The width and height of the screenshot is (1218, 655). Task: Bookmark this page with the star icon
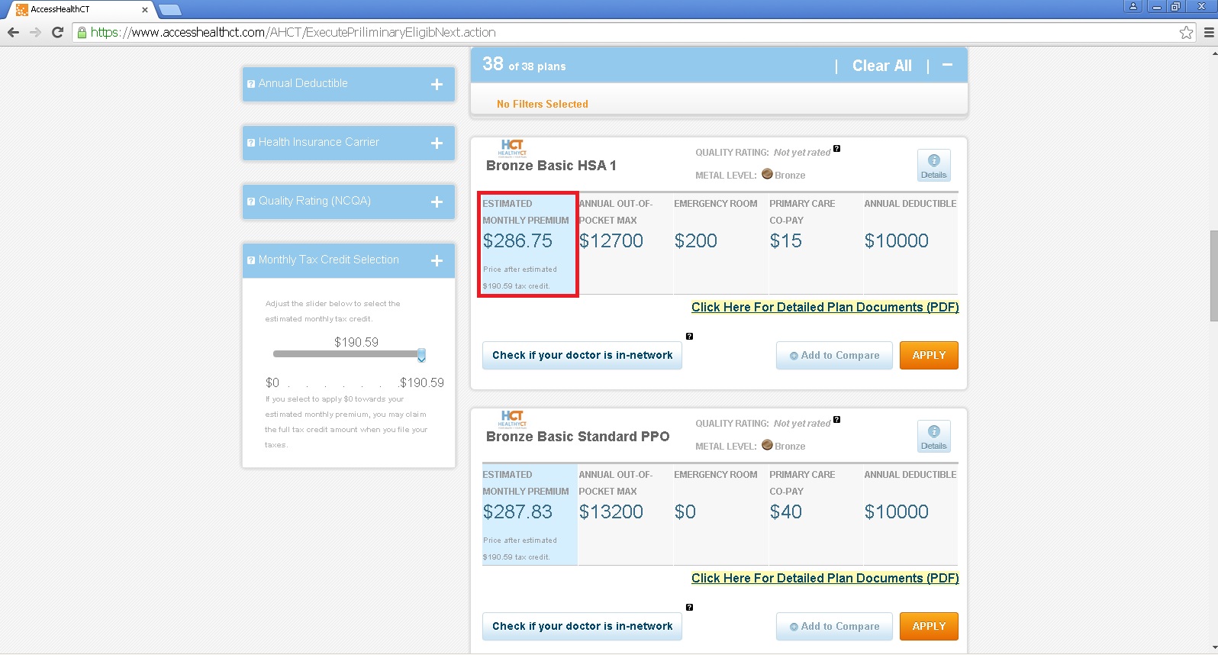coord(1186,32)
